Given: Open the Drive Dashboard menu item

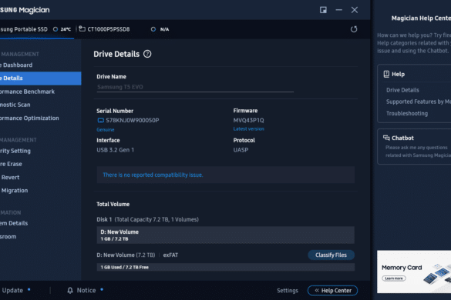Looking at the screenshot, I should tap(16, 65).
